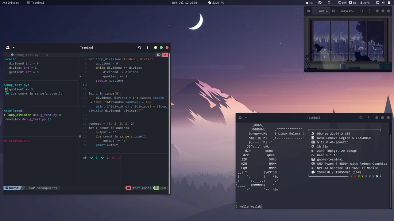
Task: Expand the loop_division stack frame under MainThread
Action: click(x=5, y=115)
